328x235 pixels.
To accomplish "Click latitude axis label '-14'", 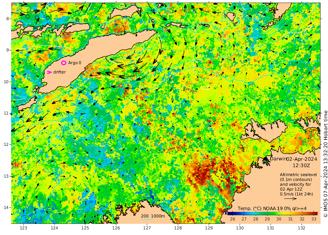I will tap(6, 208).
